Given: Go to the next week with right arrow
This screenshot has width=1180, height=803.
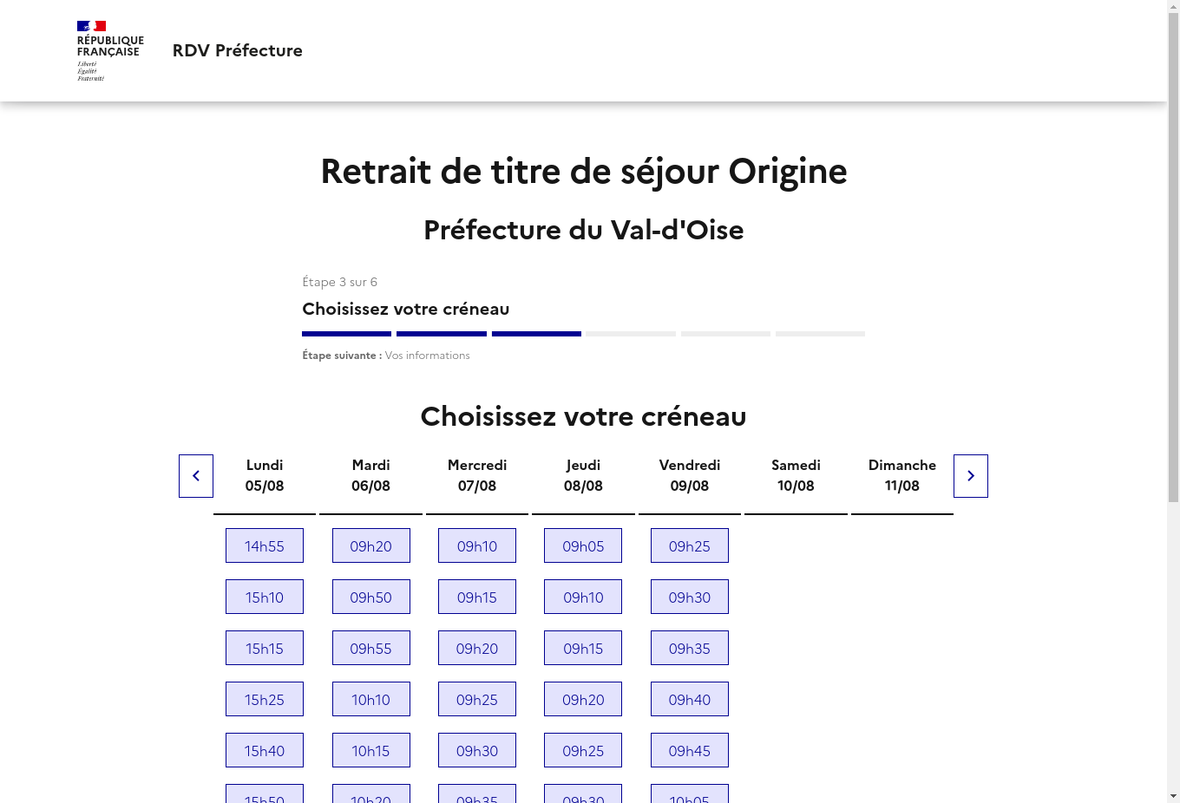Looking at the screenshot, I should pos(971,476).
